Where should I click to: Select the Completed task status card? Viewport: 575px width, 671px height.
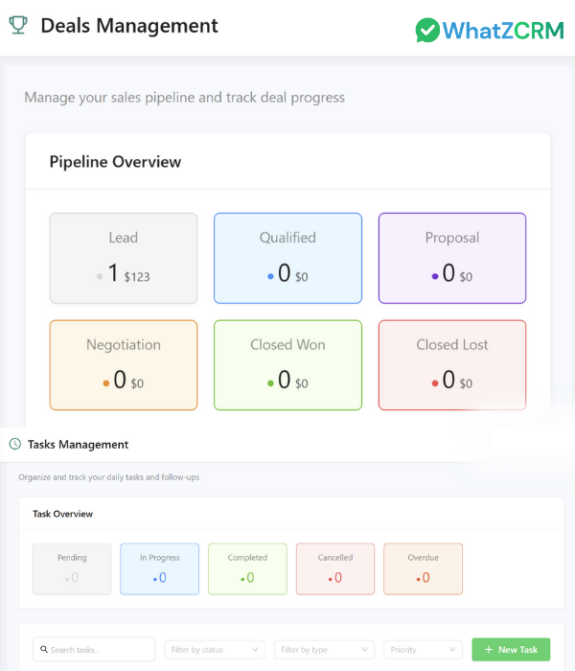(x=247, y=568)
